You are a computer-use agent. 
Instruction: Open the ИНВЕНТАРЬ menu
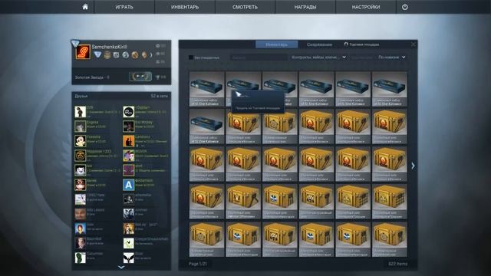click(185, 7)
